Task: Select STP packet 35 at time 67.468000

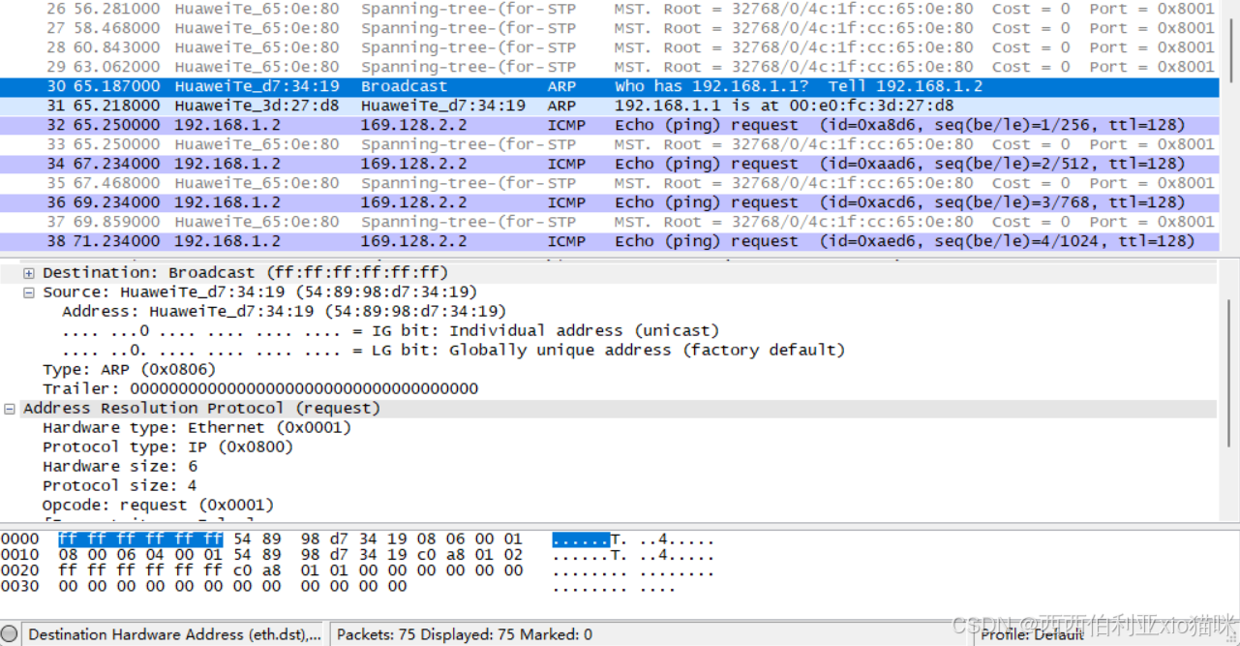Action: coord(608,183)
